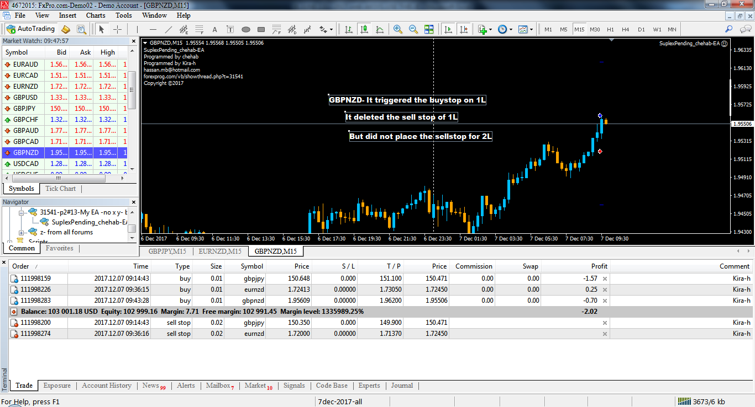The image size is (755, 407).
Task: Click the search magnifier in toolbar
Action: pyautogui.click(x=729, y=29)
